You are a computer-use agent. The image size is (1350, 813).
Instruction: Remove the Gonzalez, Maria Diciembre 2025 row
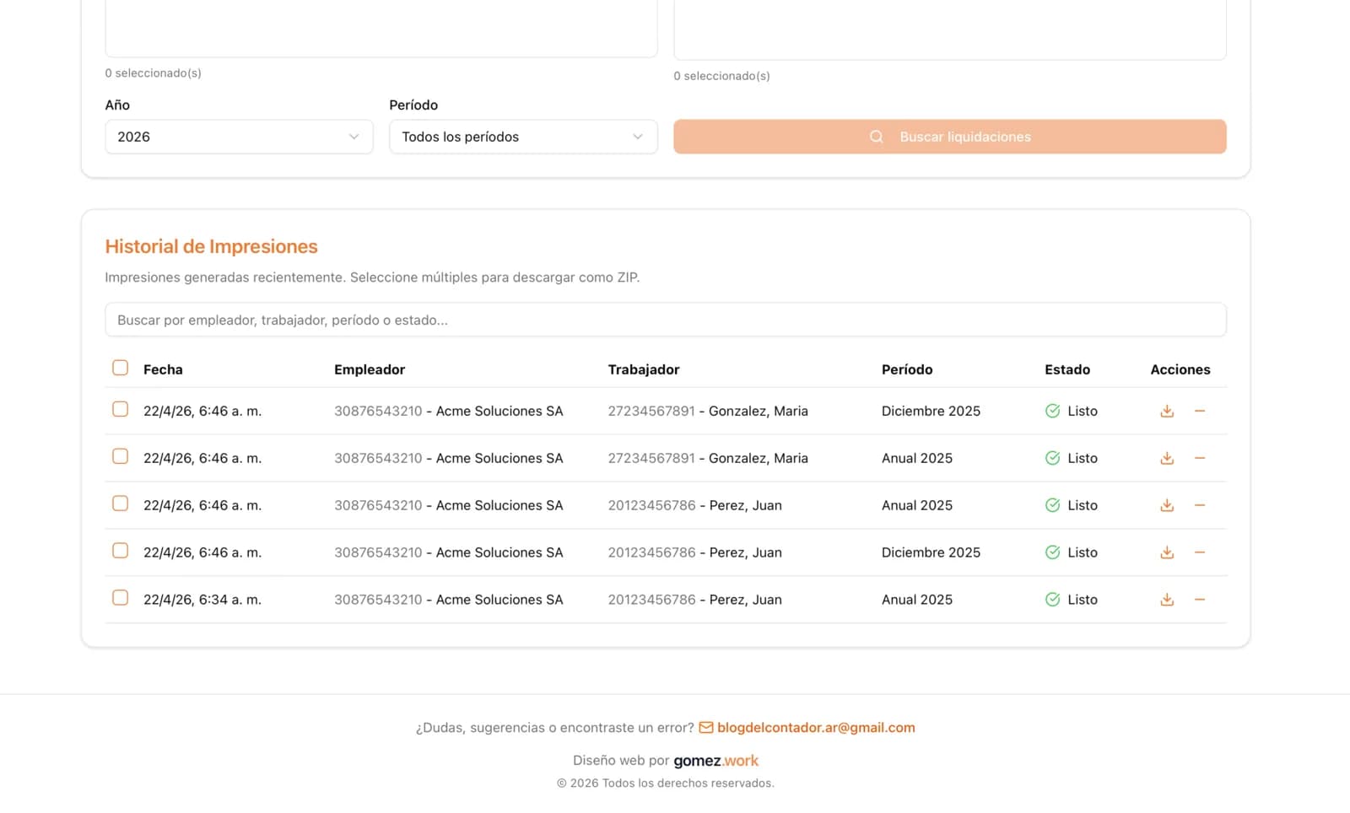1200,412
